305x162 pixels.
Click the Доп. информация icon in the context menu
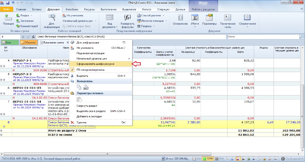coord(72,42)
